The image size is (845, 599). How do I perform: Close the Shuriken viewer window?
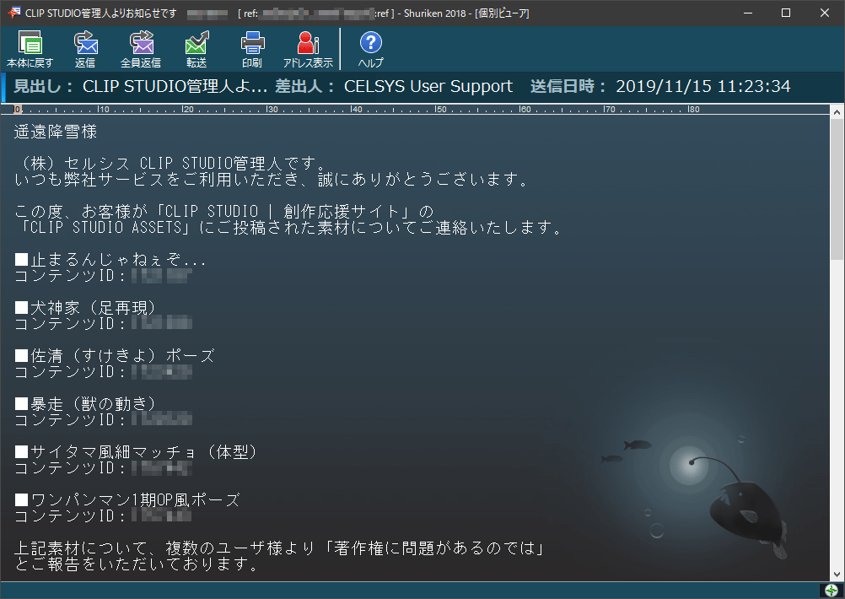coord(825,13)
